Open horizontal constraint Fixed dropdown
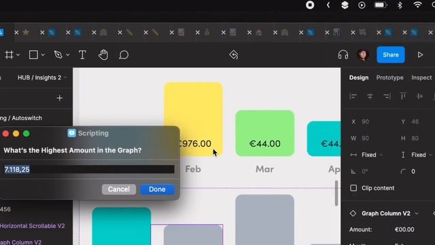This screenshot has height=245, width=435. pos(372,154)
